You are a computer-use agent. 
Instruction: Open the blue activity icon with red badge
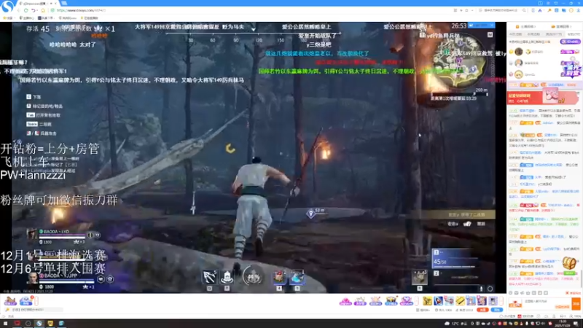coord(26,300)
